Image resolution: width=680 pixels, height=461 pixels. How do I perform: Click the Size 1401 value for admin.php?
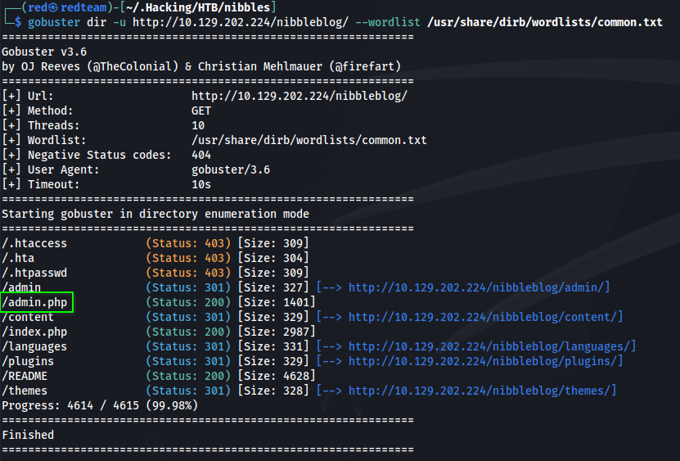coord(277,302)
